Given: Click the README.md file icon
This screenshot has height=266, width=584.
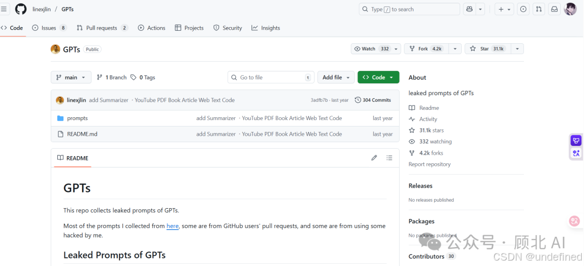Looking at the screenshot, I should [61, 134].
